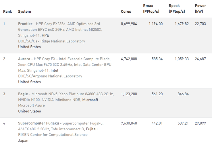Click rank number 1
This screenshot has width=212, height=147.
pyautogui.click(x=4, y=24)
